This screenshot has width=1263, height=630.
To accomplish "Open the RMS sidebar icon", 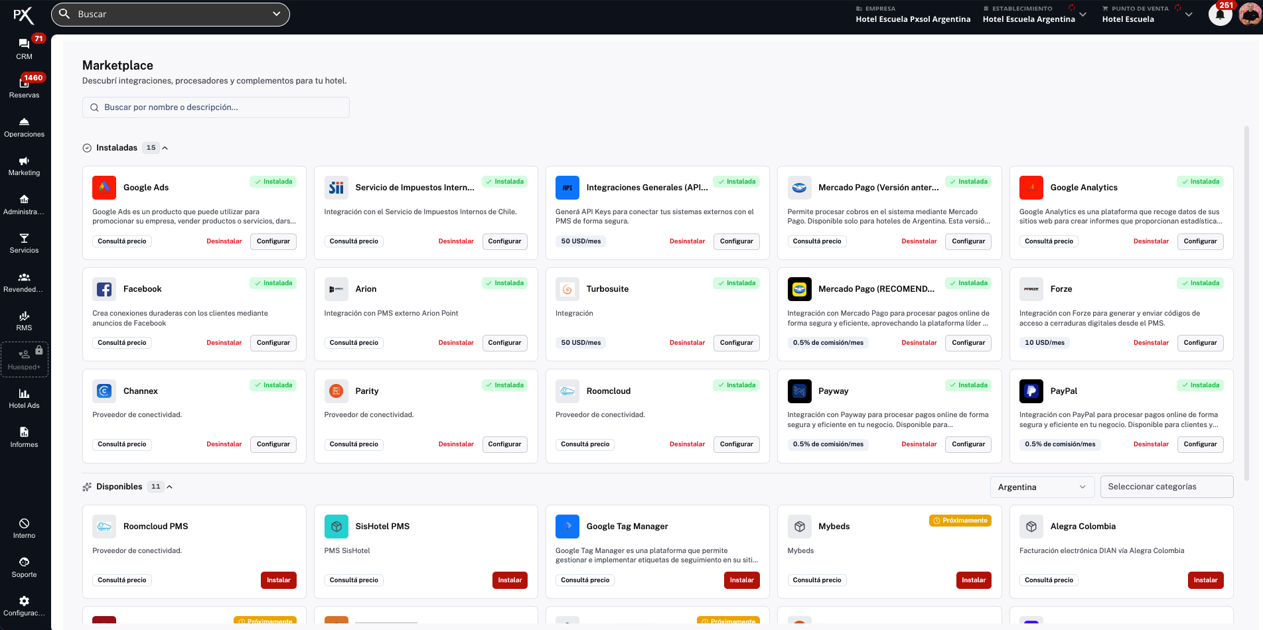I will pyautogui.click(x=24, y=316).
